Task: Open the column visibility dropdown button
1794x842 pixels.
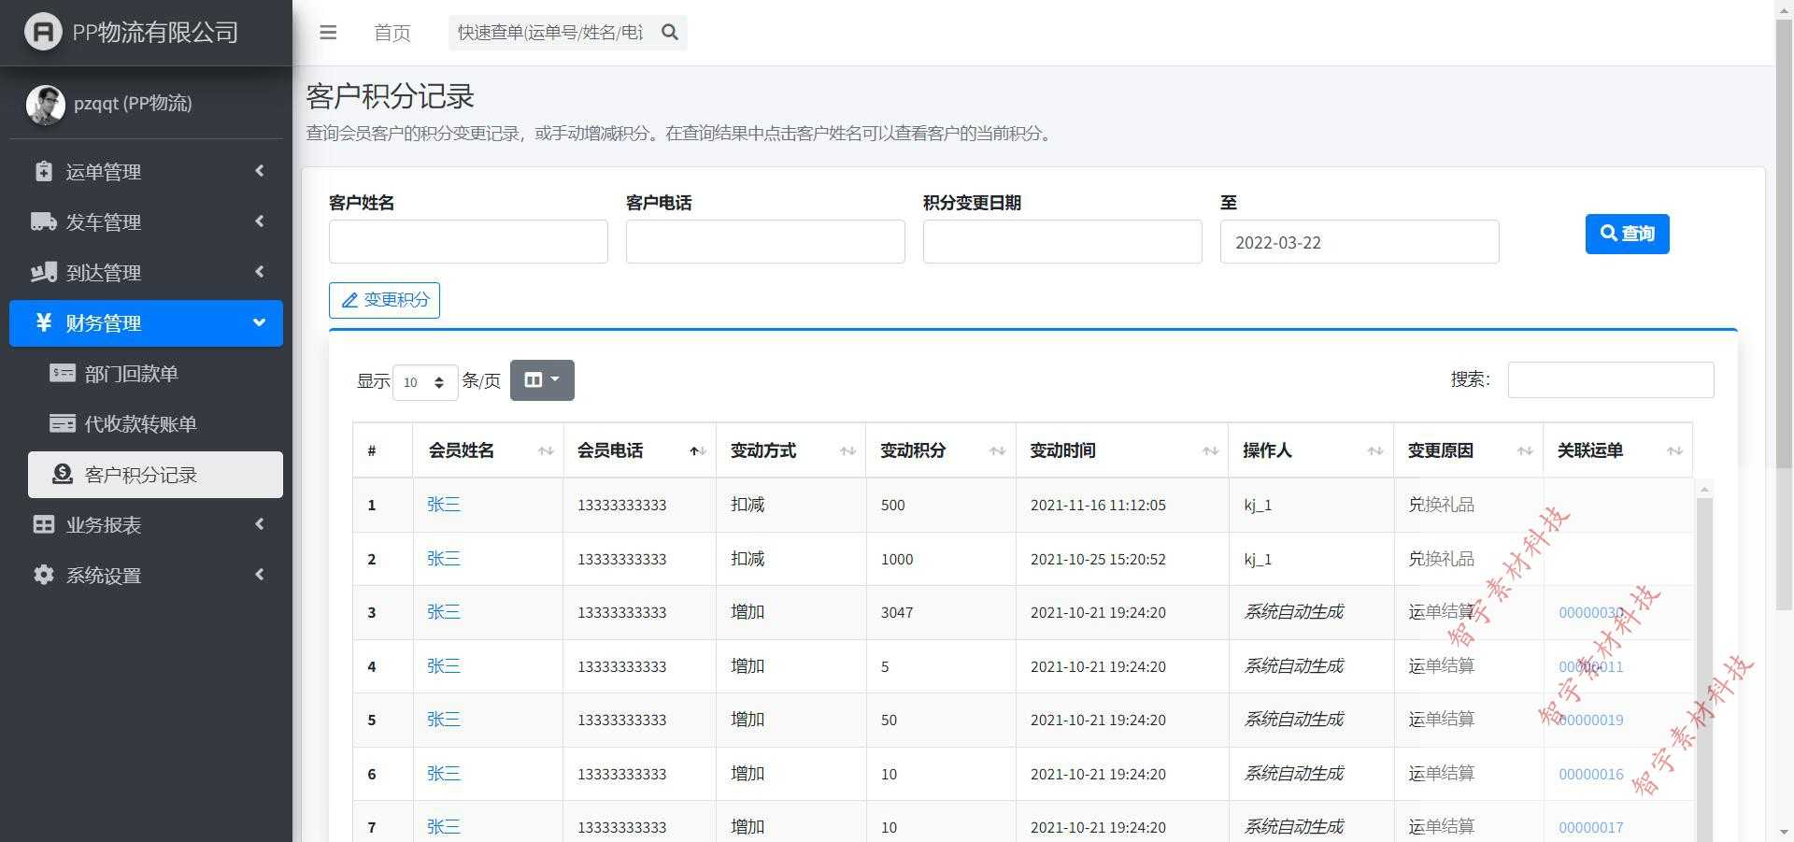Action: 542,380
